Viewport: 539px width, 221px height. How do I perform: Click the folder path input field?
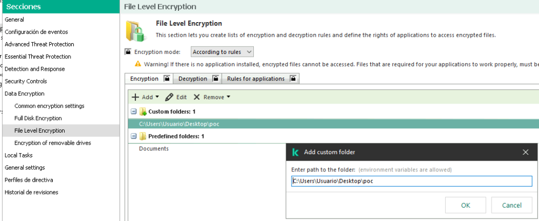tap(411, 181)
